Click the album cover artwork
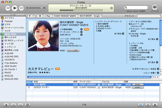Viewport: 162px width, 108px height. click(43, 36)
